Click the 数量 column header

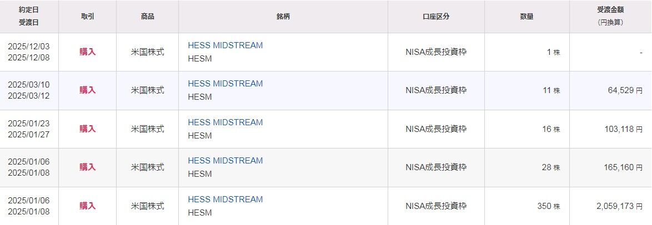click(526, 17)
